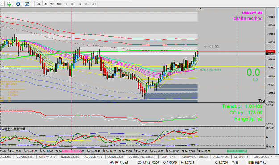Click the 180 Days label on chart
This screenshot has height=165, width=279.
coord(11,84)
